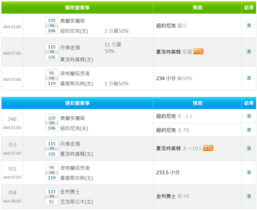Open 波特蘭拓荒者 team in 國際盤 table

tap(75, 73)
